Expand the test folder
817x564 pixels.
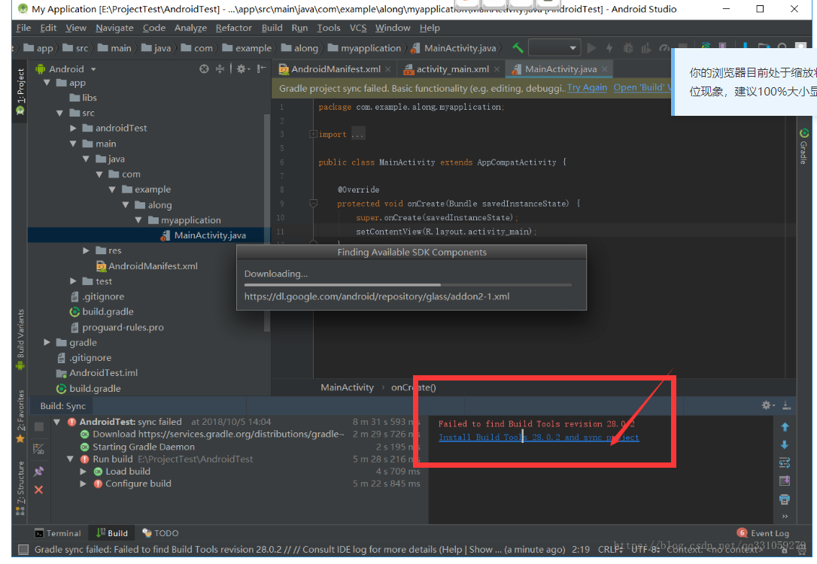pyautogui.click(x=73, y=281)
